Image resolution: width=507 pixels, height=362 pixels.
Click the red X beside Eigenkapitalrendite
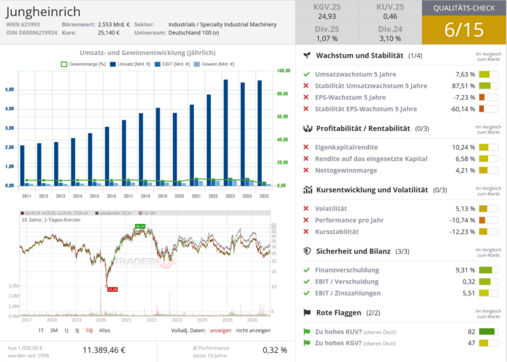[x=306, y=147]
